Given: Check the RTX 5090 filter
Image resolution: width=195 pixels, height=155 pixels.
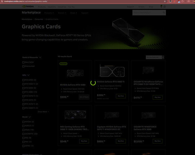Looking at the screenshot, I should coord(23,80).
